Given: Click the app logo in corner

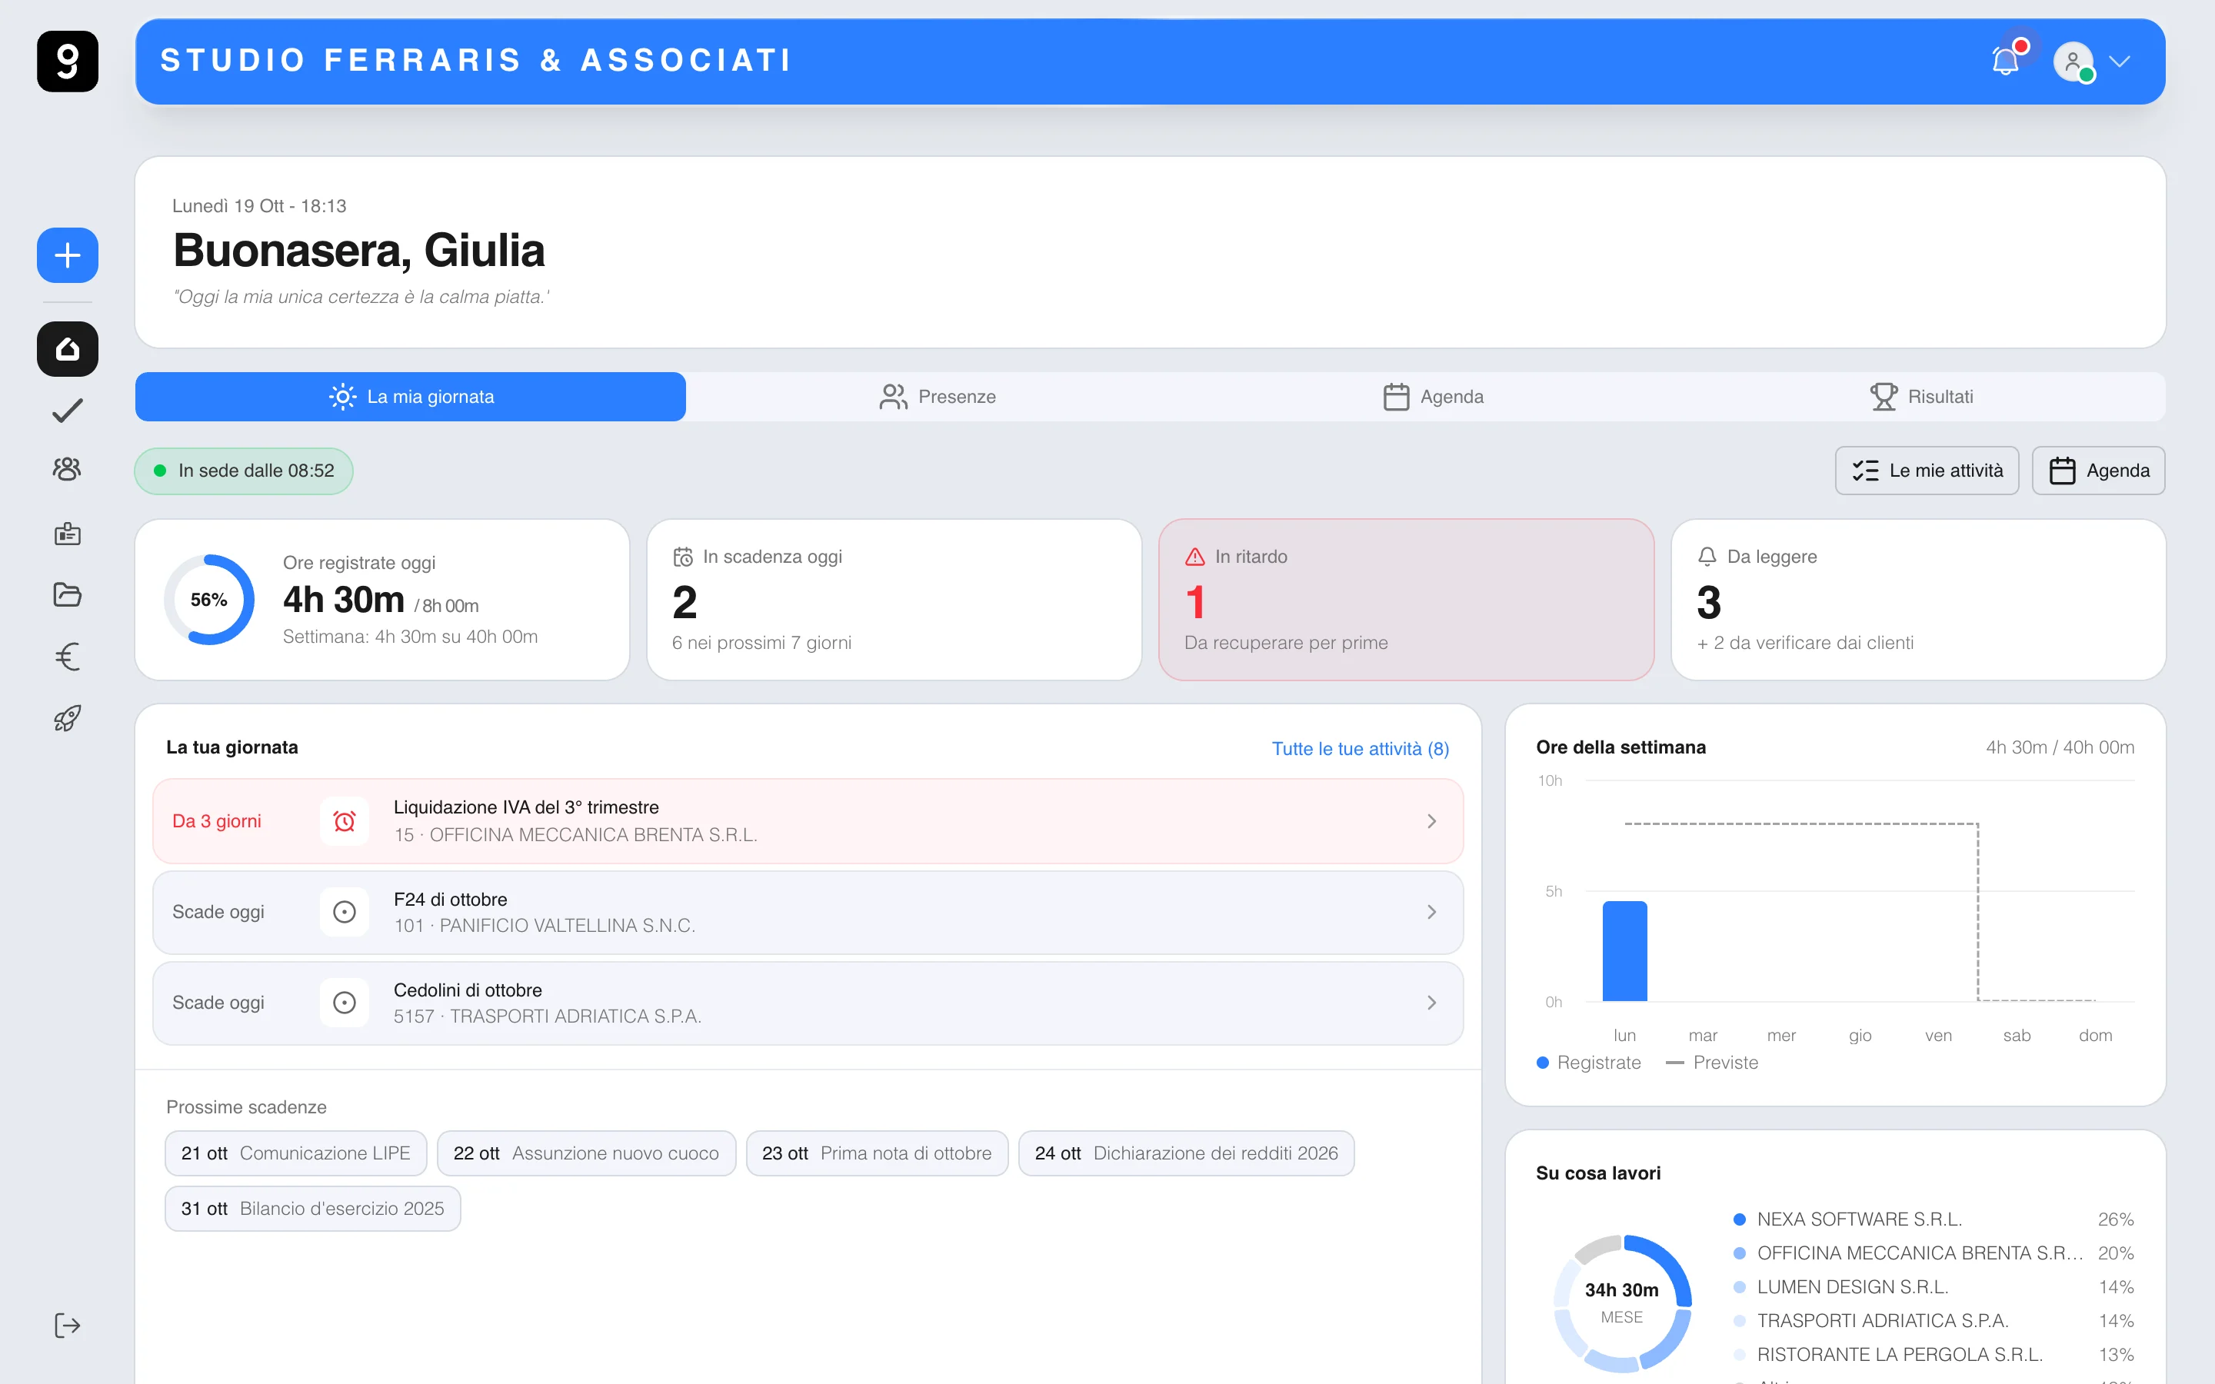Looking at the screenshot, I should click(68, 62).
